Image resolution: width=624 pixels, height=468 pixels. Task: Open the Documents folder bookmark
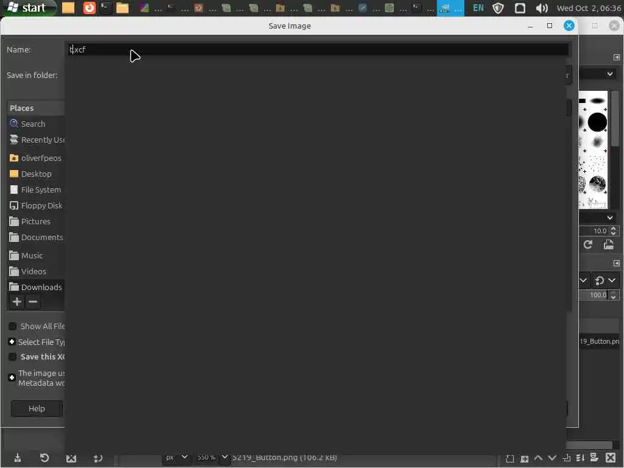pos(35,237)
